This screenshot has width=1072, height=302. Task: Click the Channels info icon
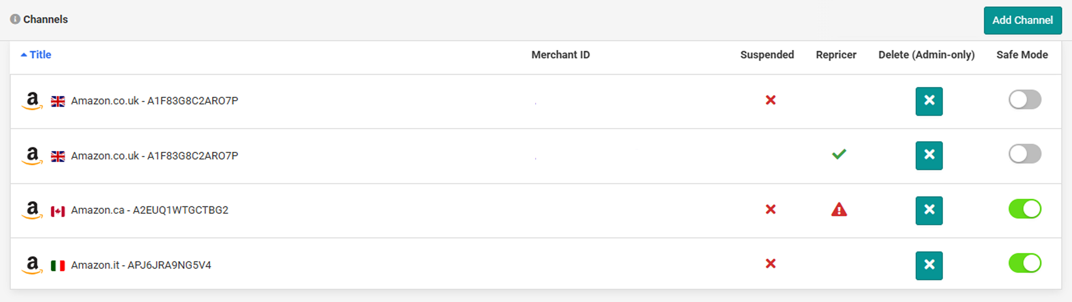(x=15, y=19)
